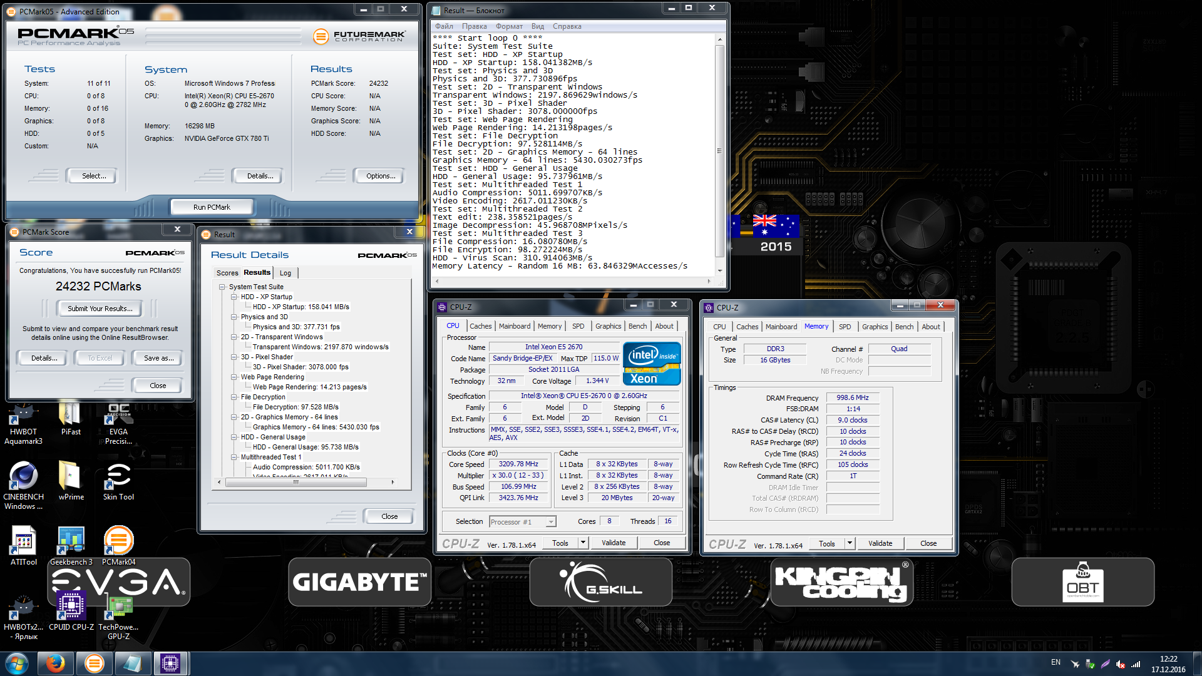Viewport: 1202px width, 676px height.
Task: Collapse the File Decryption node
Action: coord(234,397)
